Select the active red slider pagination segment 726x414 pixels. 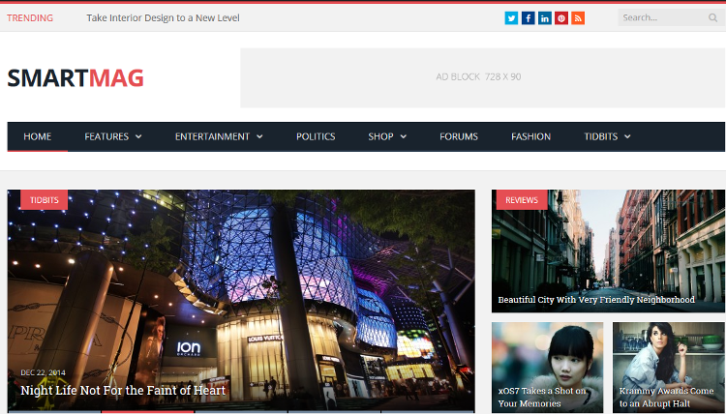point(148,411)
